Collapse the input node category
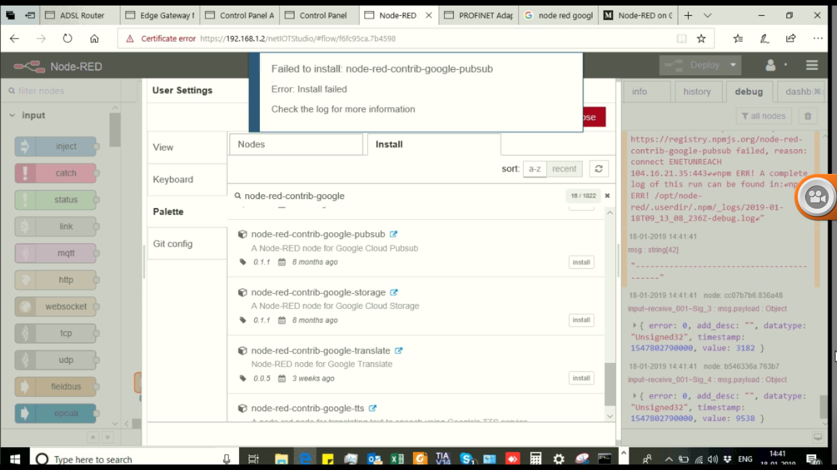 click(x=12, y=115)
